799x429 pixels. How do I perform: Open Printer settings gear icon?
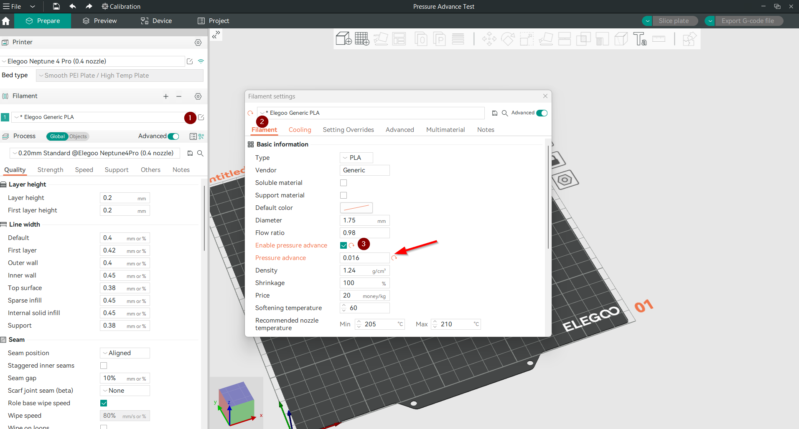[x=198, y=43]
